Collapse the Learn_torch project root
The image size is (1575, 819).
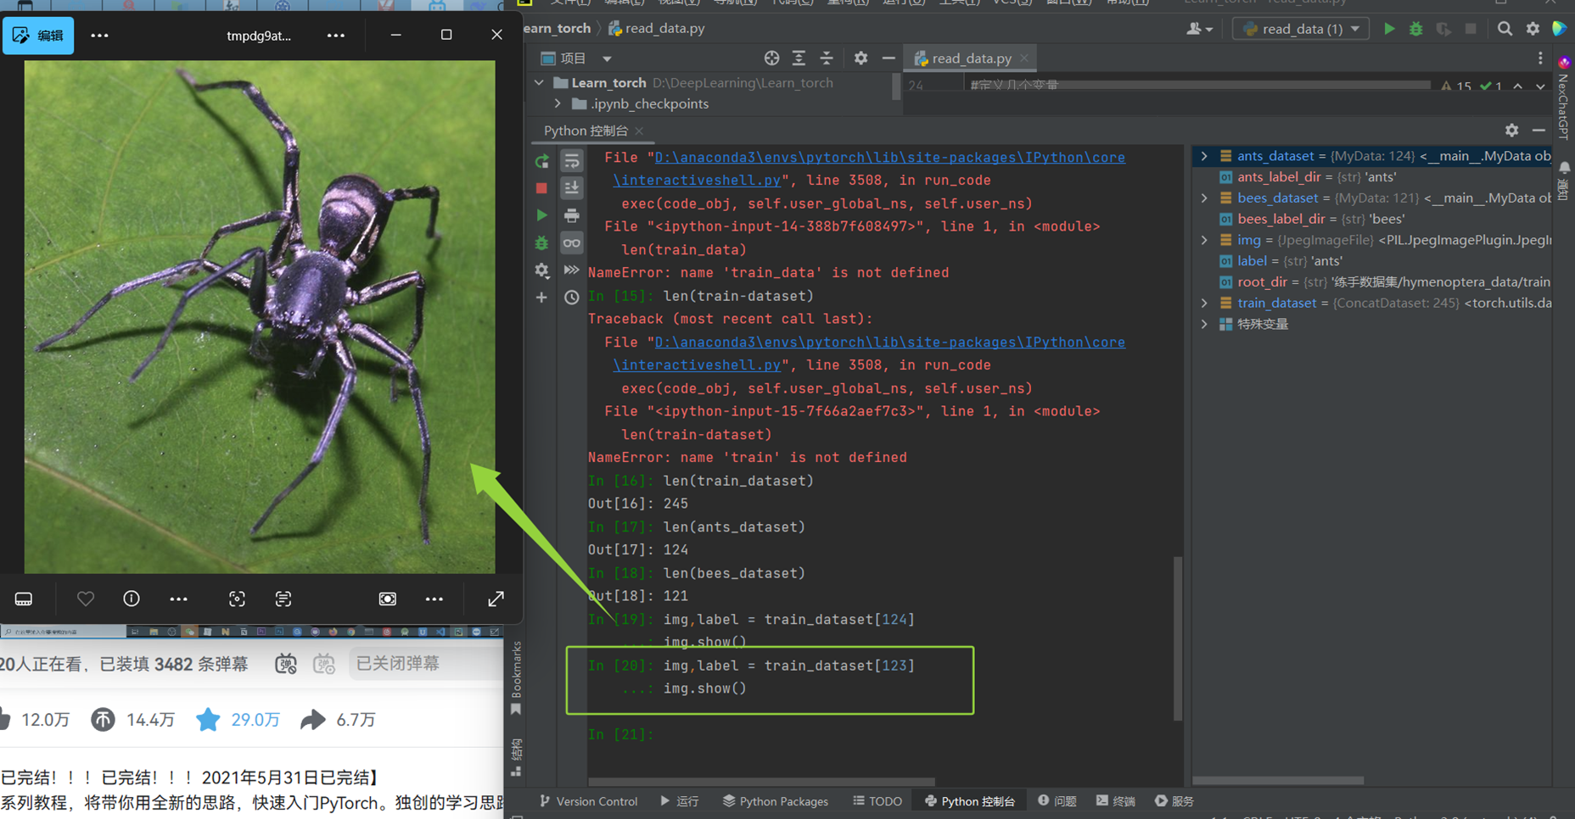[539, 83]
